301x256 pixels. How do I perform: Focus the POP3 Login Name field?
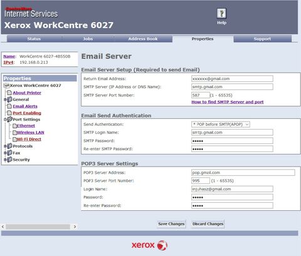pyautogui.click(x=232, y=189)
